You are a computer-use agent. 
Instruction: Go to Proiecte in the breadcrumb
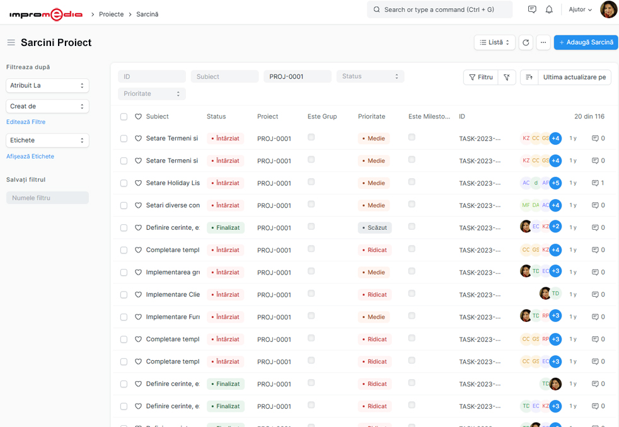click(111, 14)
